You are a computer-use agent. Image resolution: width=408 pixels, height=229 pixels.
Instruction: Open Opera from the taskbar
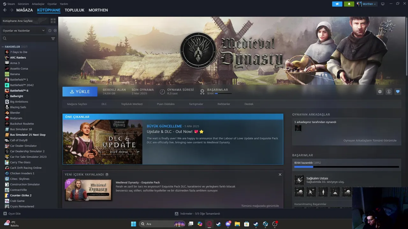(209, 224)
